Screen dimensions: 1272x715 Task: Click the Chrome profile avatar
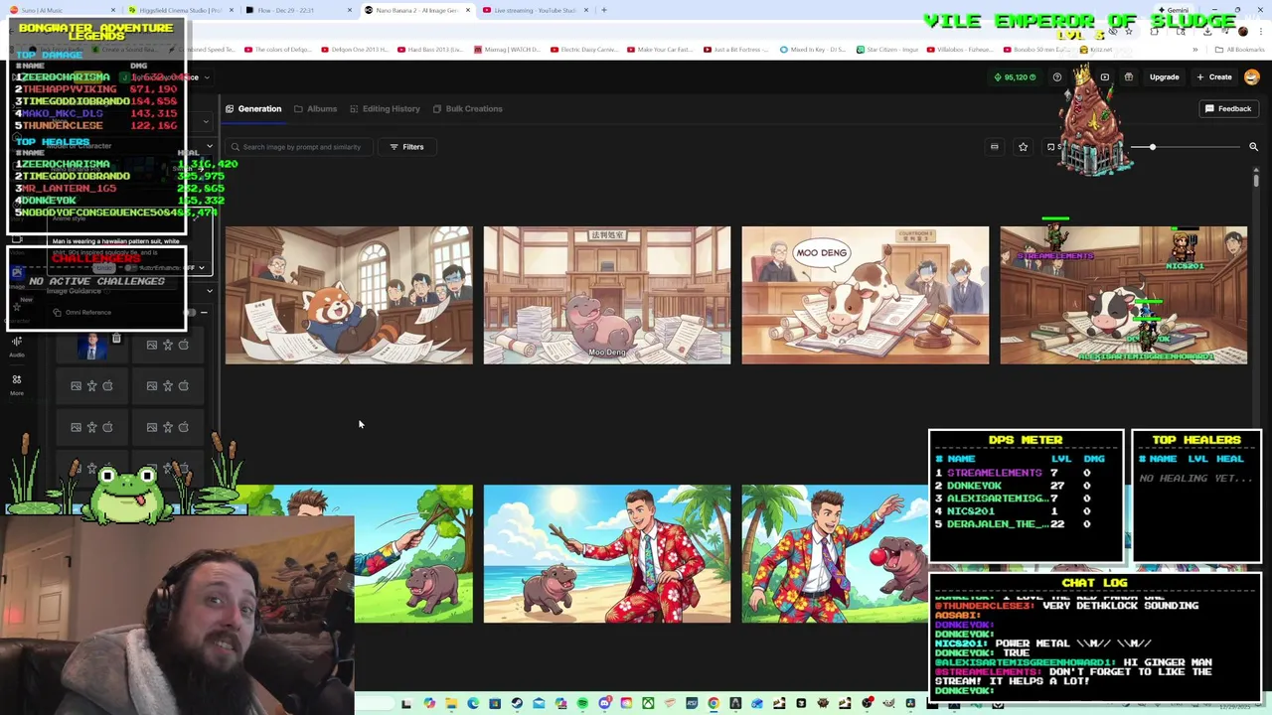pos(1242,31)
